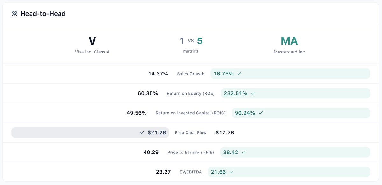
Task: Click the Free Cash Flow metric label
Action: coord(191,132)
